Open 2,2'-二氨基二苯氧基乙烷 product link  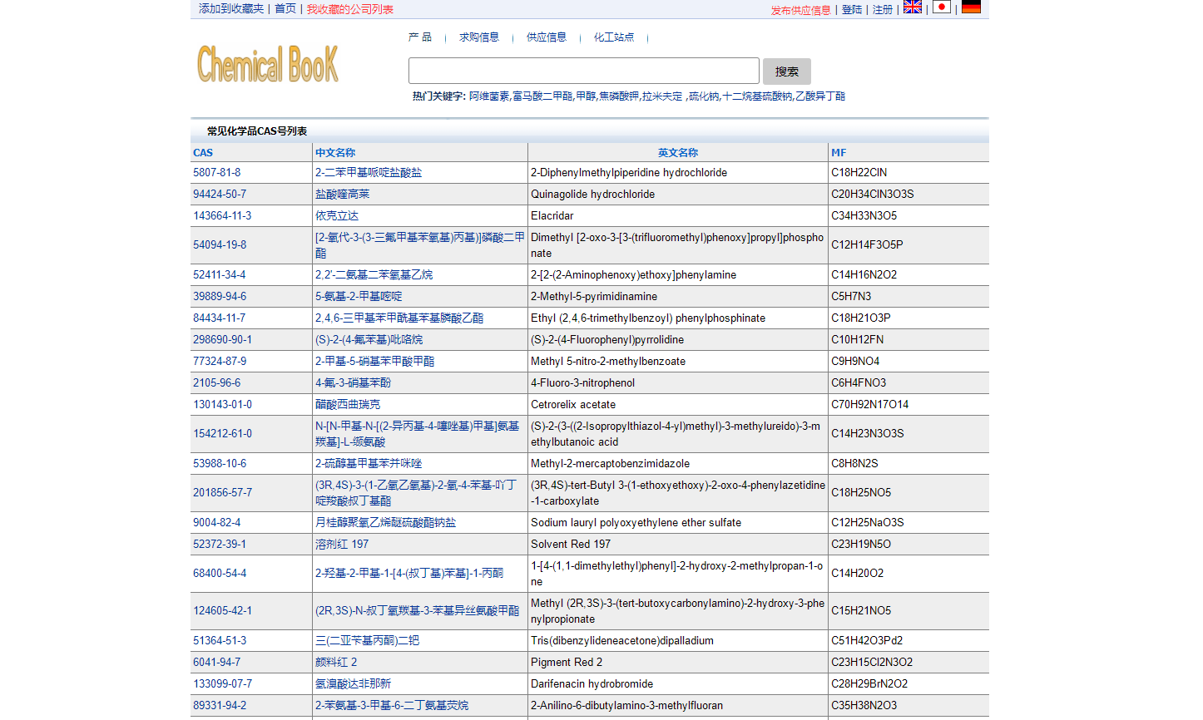pos(374,275)
